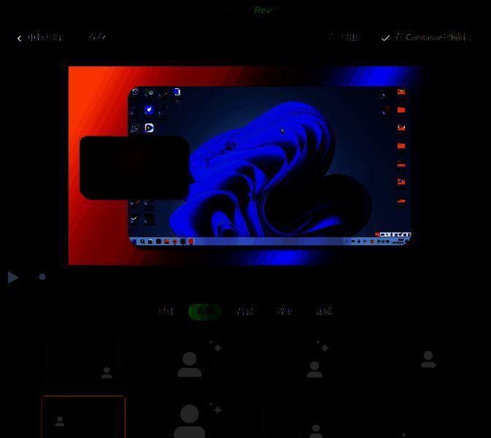Viewport: 491px width, 438px height.
Task: Click the playhead dot on the timeline
Action: (42, 277)
